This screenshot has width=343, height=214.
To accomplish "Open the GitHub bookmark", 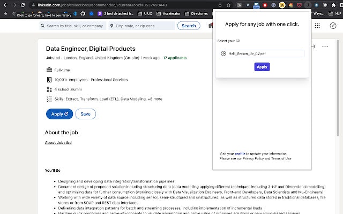I will pos(83,13).
